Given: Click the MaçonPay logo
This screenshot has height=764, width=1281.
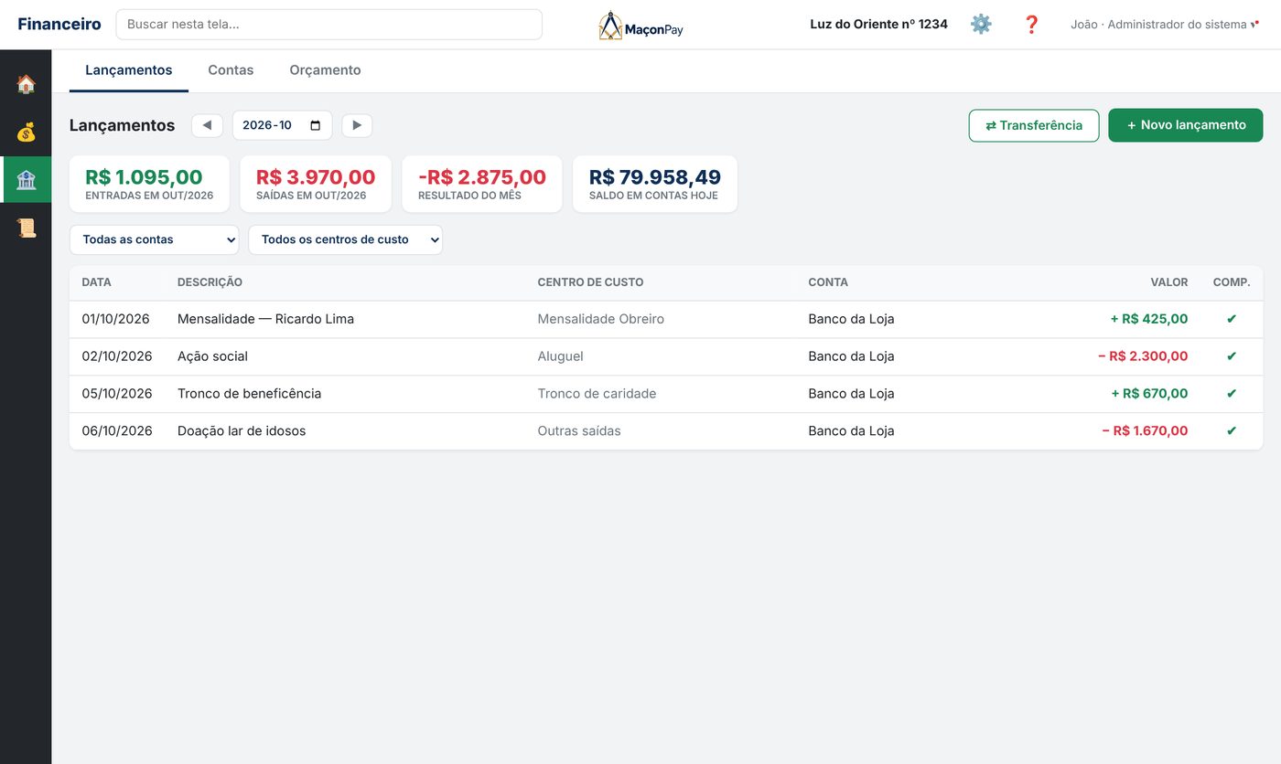Looking at the screenshot, I should (x=641, y=26).
